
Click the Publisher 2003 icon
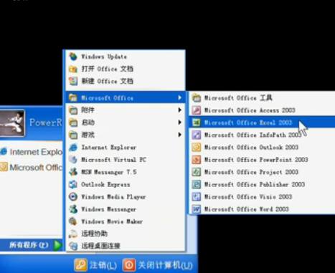coord(197,184)
